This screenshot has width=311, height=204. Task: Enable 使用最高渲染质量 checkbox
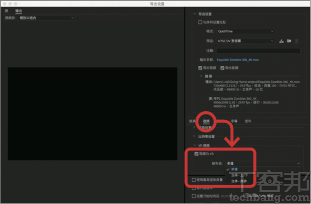click(x=193, y=180)
